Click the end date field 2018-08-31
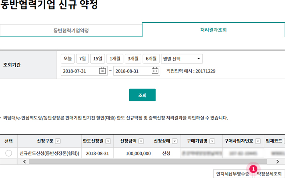The height and width of the screenshot is (179, 285). [132, 71]
